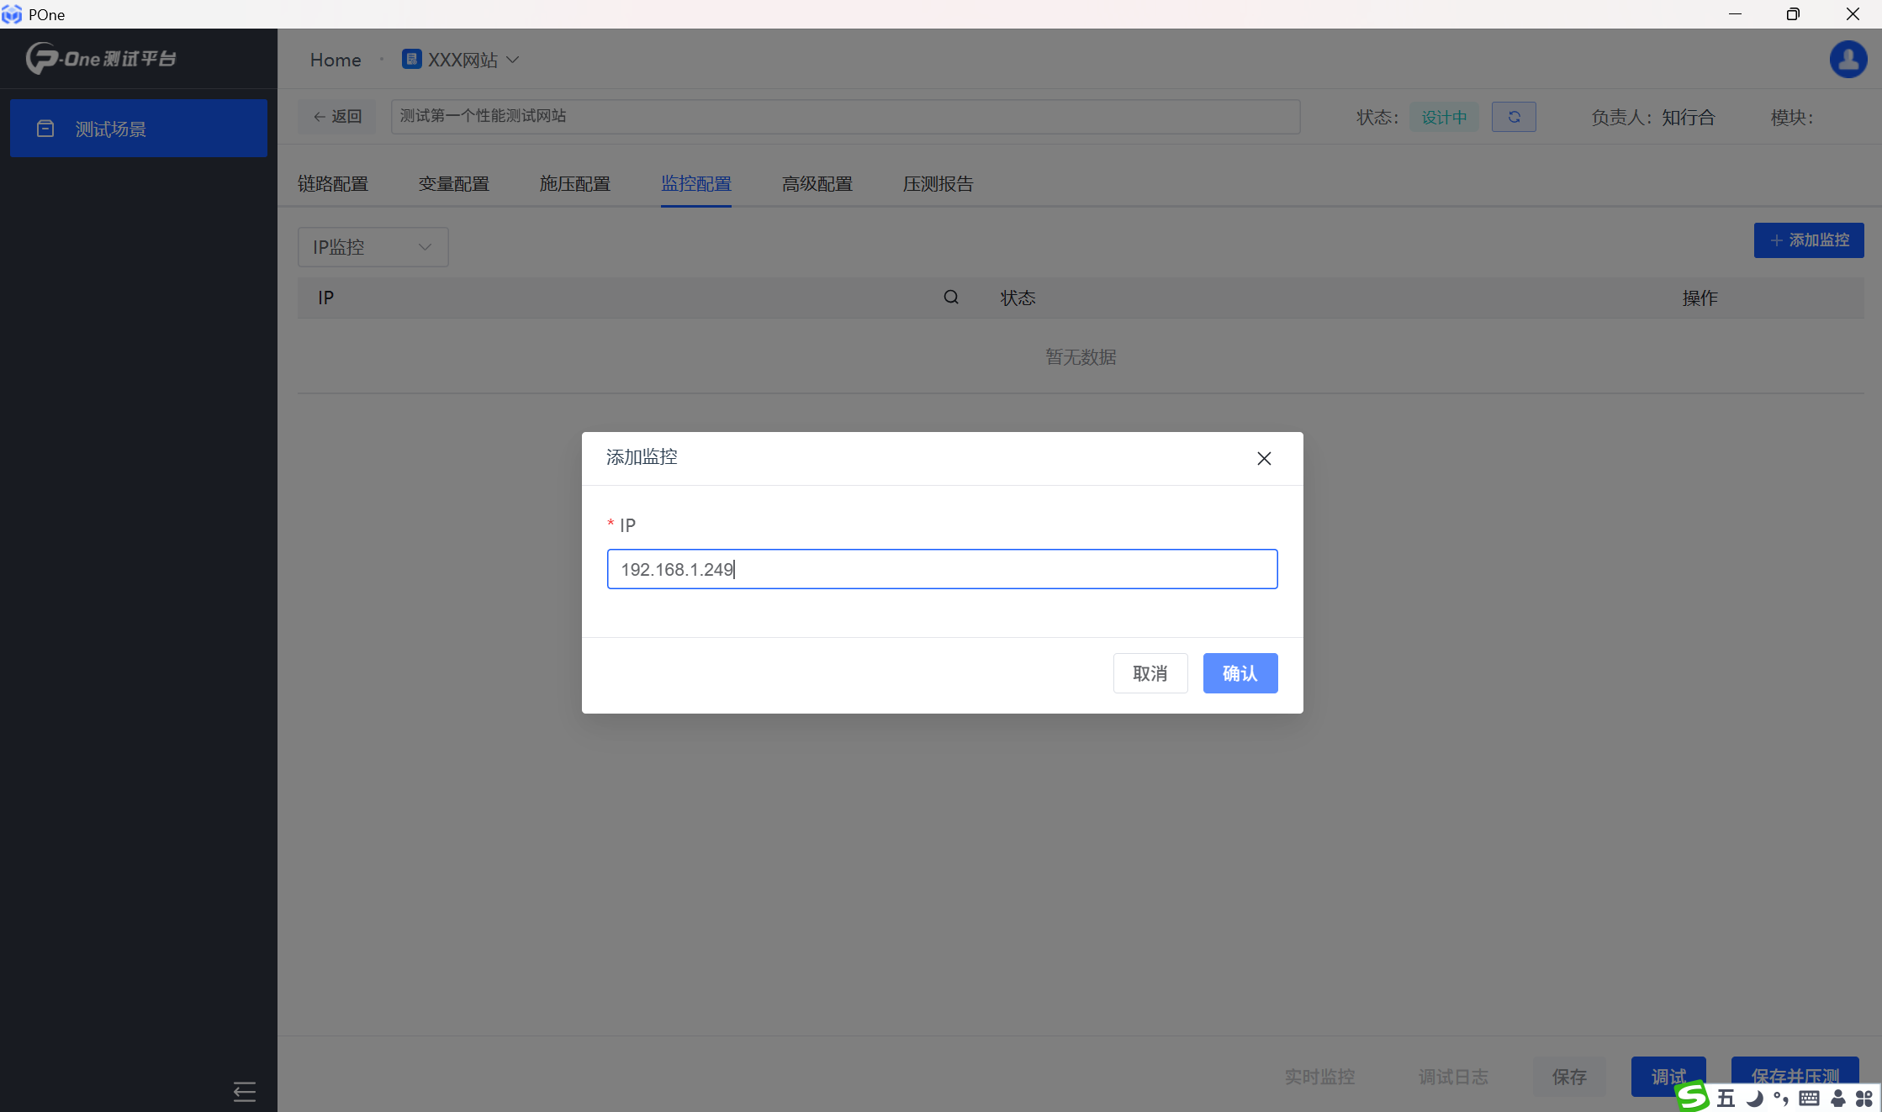Expand the IP监控 dropdown

coord(373,247)
